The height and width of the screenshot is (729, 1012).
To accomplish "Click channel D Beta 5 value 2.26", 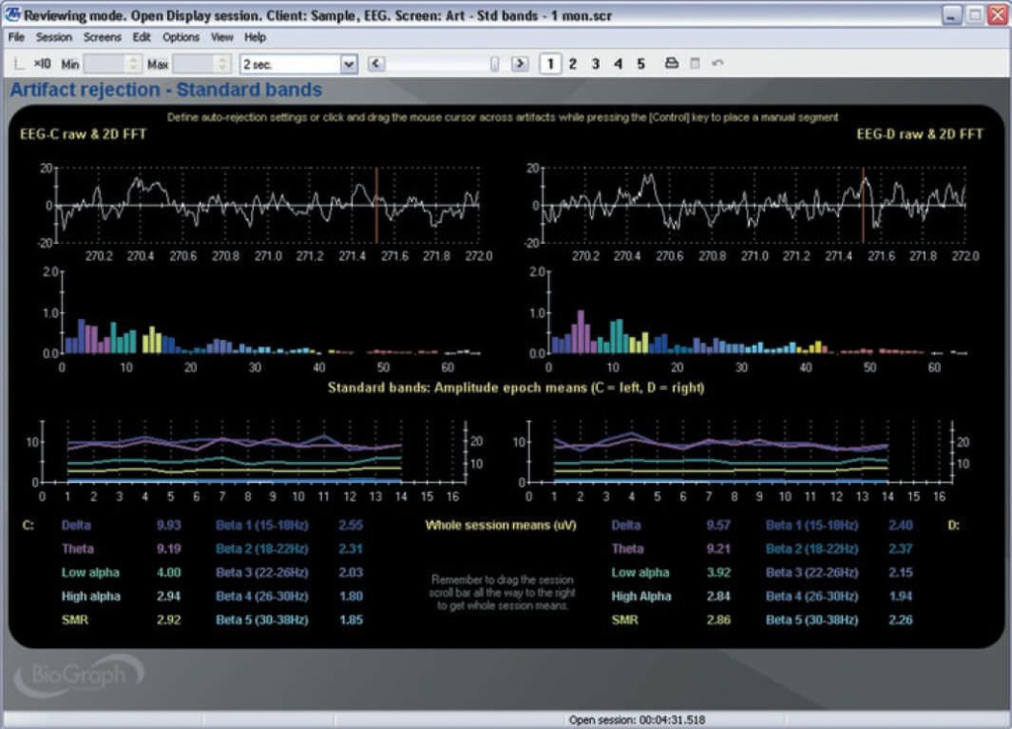I will click(x=900, y=620).
